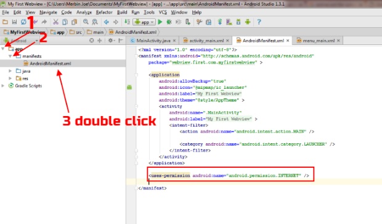Open the Window menu
The image size is (382, 224).
tap(179, 12)
